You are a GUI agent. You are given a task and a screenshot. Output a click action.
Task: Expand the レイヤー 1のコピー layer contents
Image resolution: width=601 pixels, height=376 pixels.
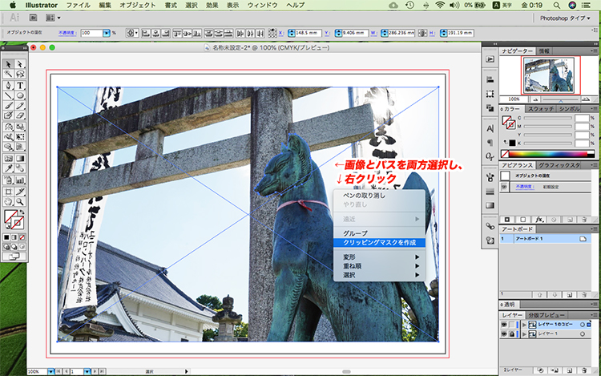tap(522, 324)
